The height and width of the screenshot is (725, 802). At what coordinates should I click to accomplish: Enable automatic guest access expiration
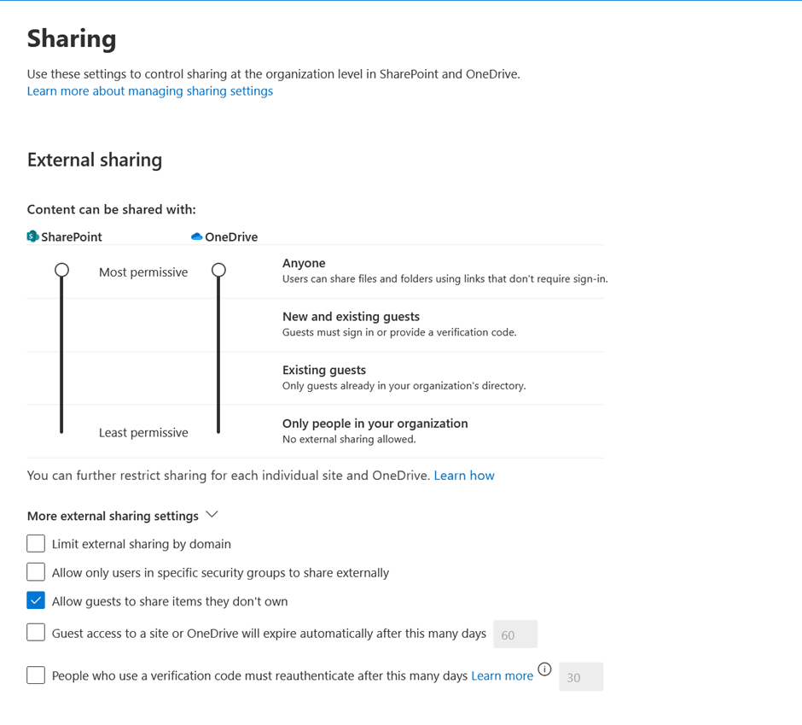tap(35, 632)
